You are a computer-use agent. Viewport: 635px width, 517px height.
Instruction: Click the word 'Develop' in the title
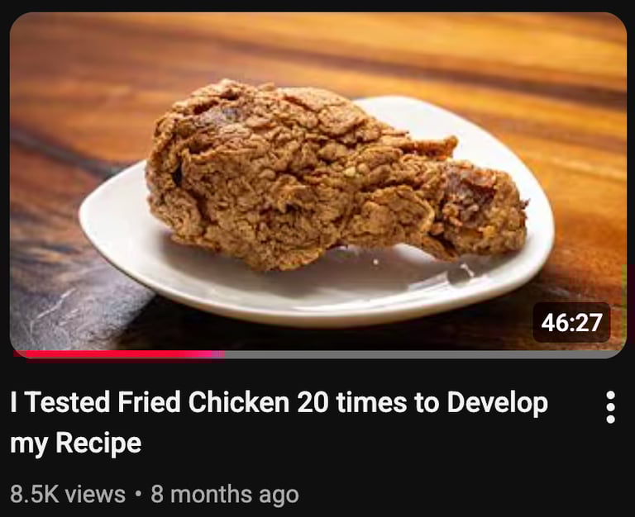click(497, 403)
